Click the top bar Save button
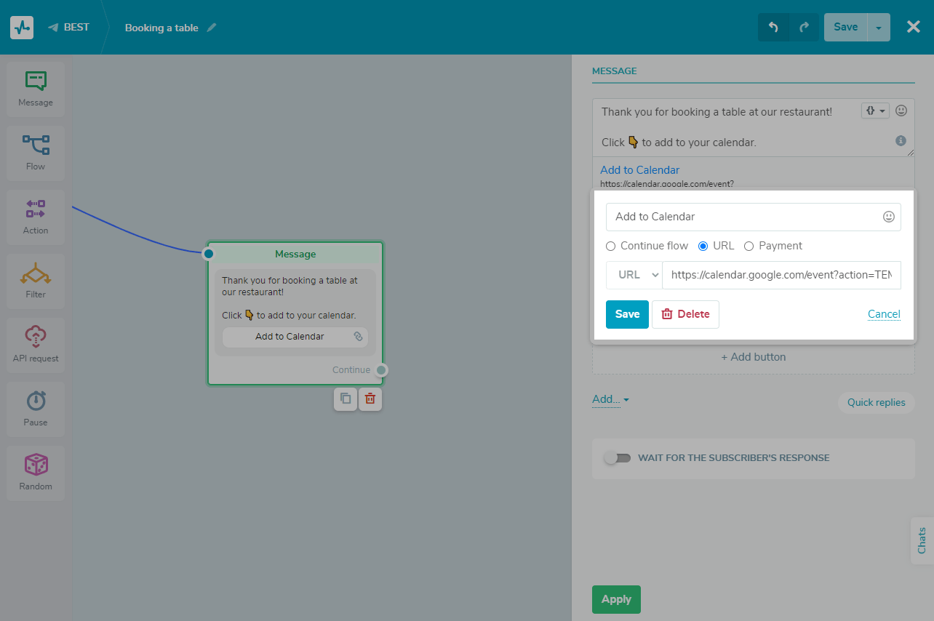The height and width of the screenshot is (621, 934). point(846,27)
